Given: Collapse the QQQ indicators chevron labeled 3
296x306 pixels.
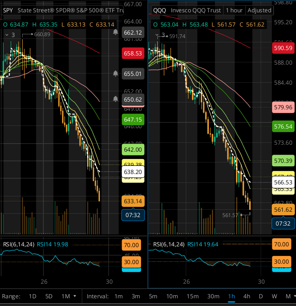Looking at the screenshot, I should tap(157, 35).
